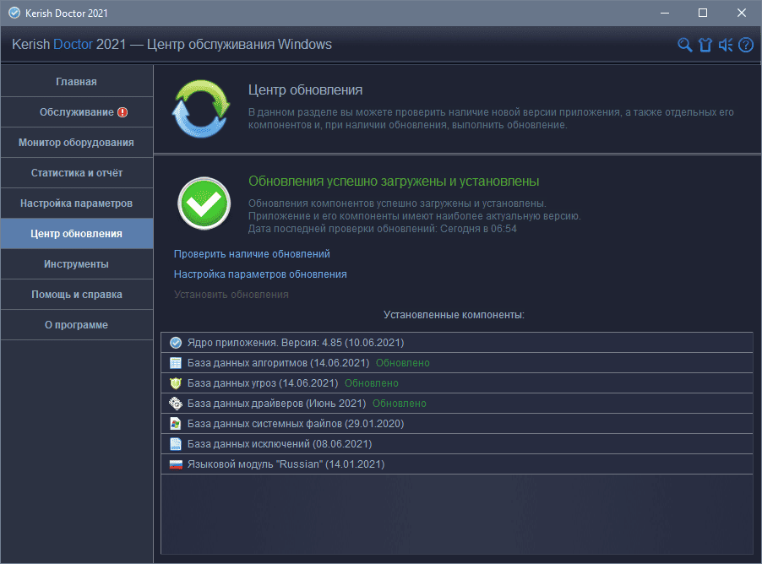The image size is (762, 564).
Task: Click the База данных исключений document icon
Action: coord(176,444)
